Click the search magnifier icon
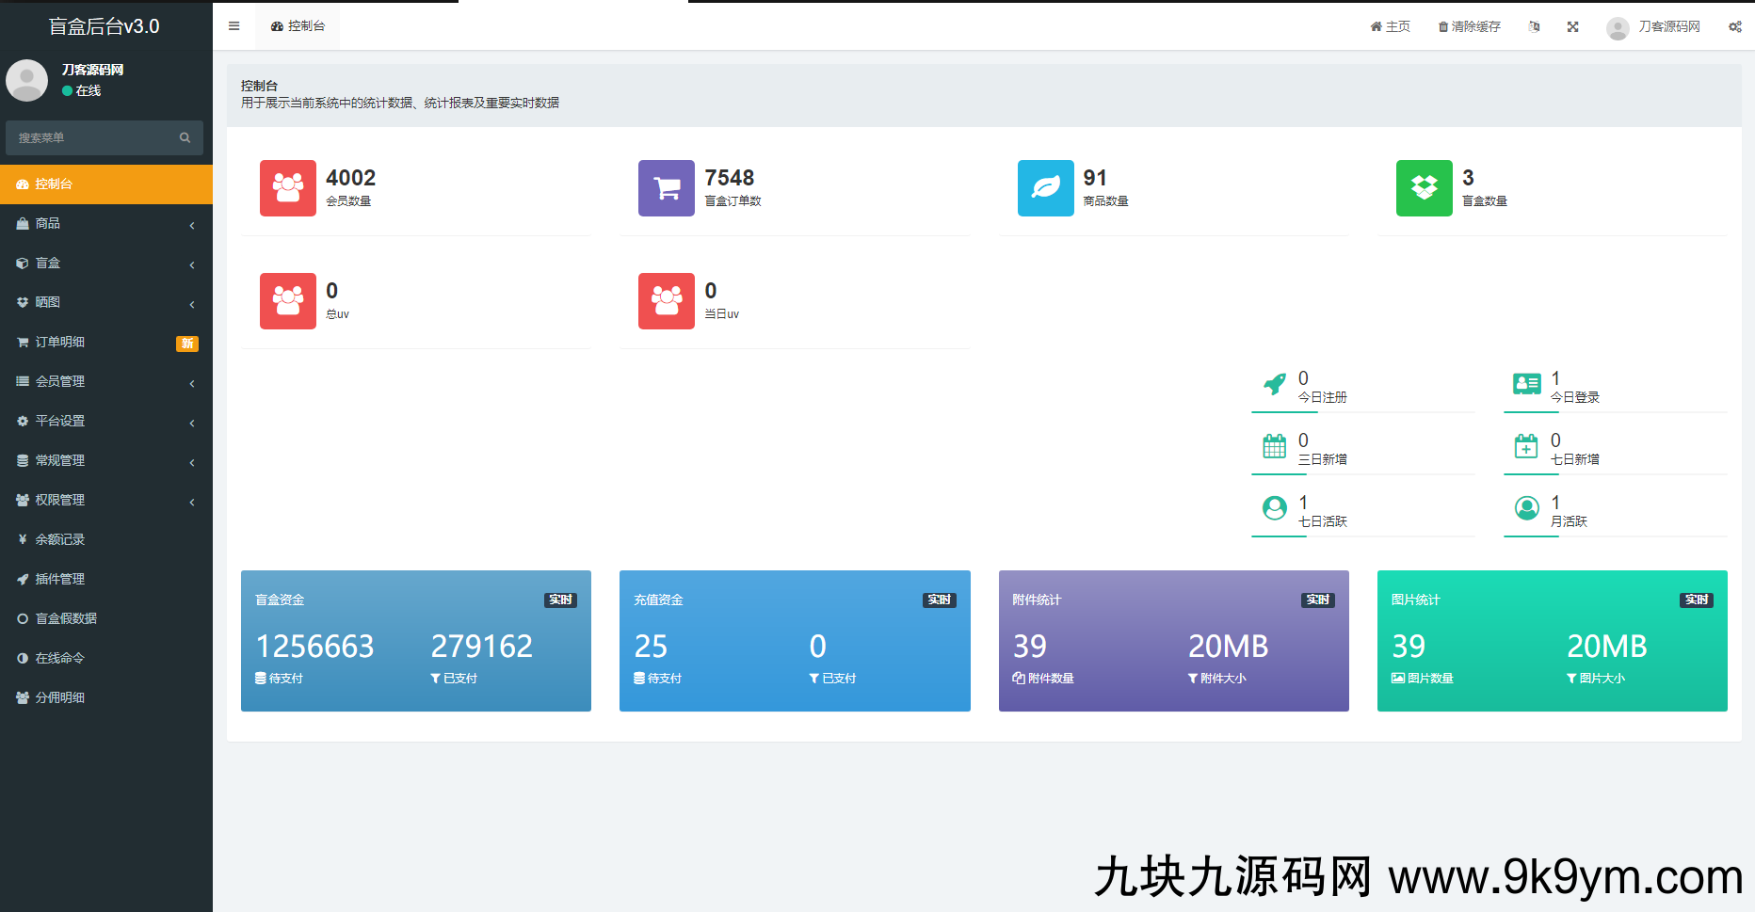The width and height of the screenshot is (1755, 912). tap(185, 137)
